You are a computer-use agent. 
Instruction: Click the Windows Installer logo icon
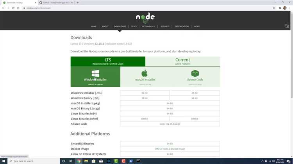[95, 73]
